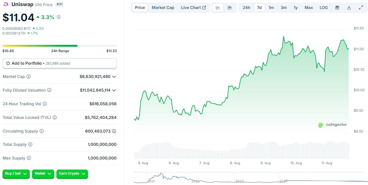Download chart data icon
The width and height of the screenshot is (368, 185).
point(349,8)
